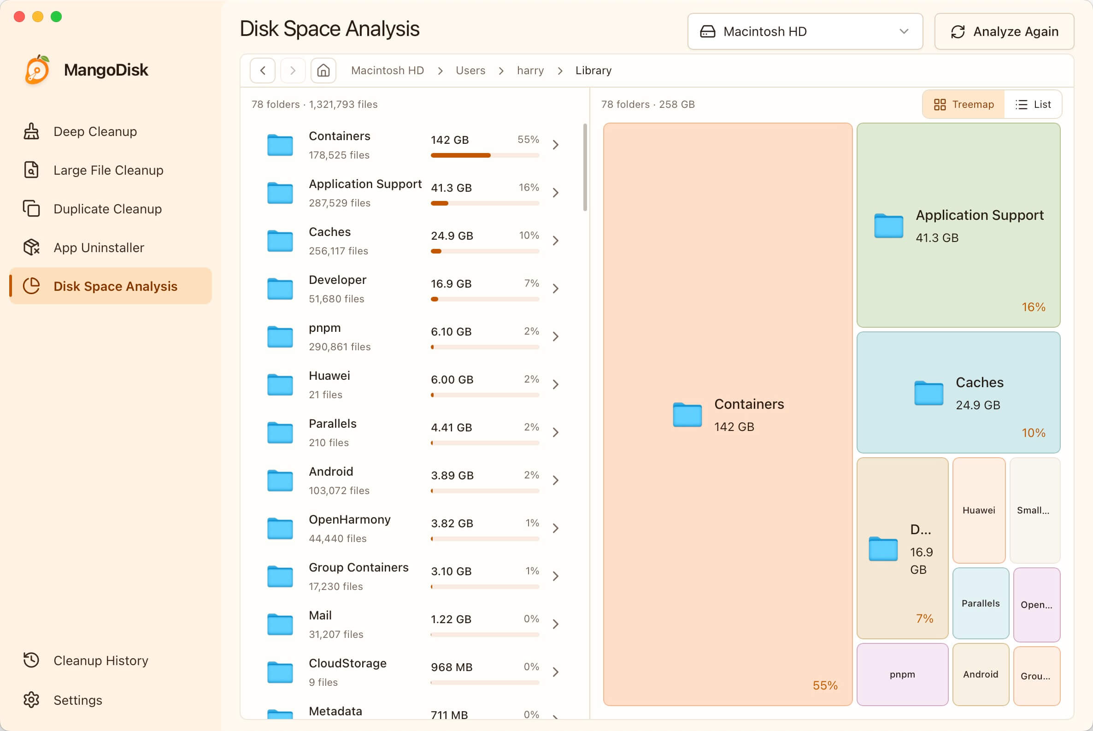The width and height of the screenshot is (1093, 731).
Task: Click the App Uninstaller box icon
Action: tap(31, 248)
